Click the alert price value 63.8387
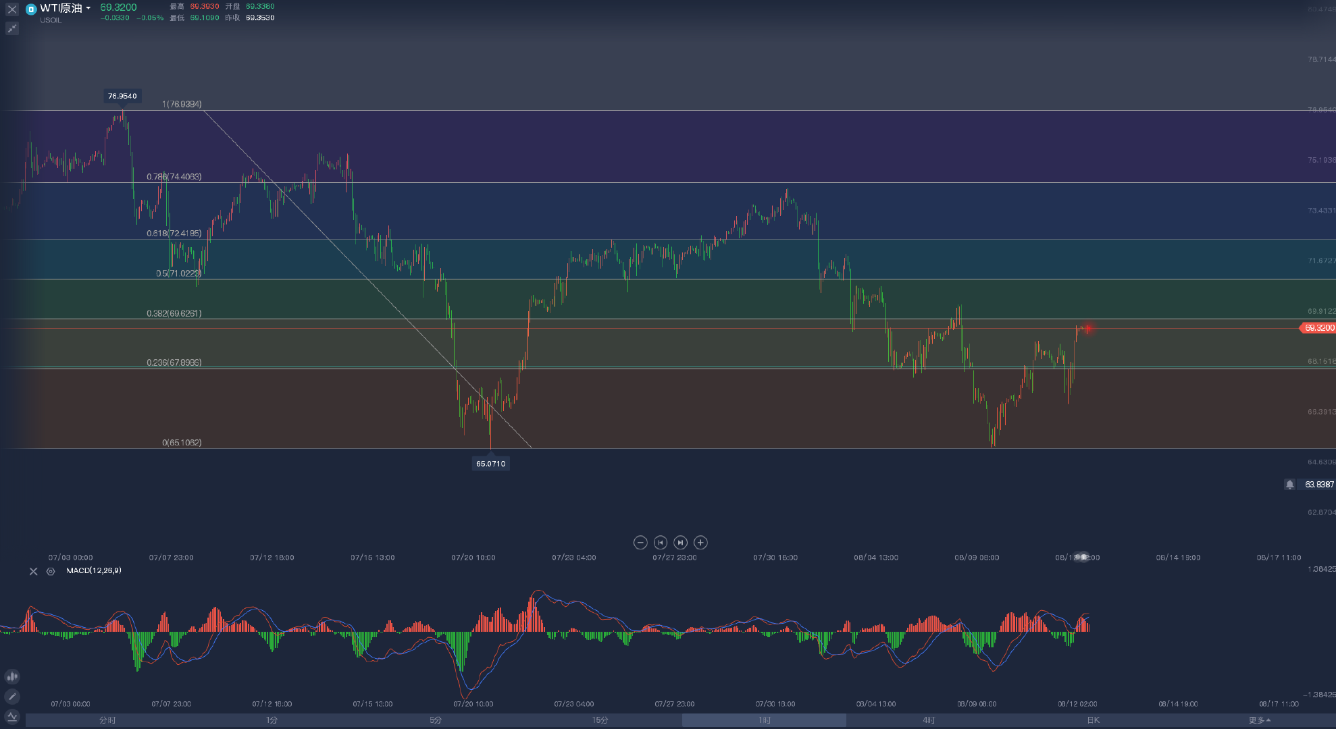This screenshot has width=1336, height=729. [1319, 485]
